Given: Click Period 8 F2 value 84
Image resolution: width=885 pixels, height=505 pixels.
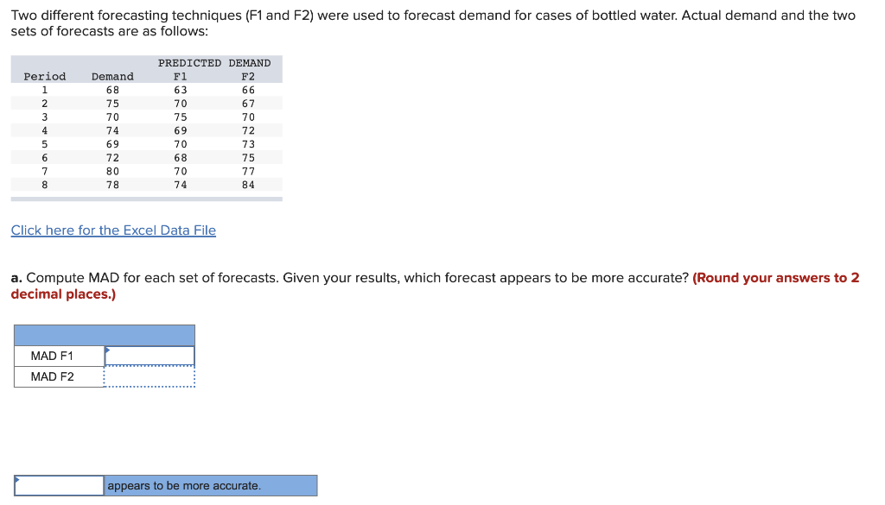Looking at the screenshot, I should [x=248, y=185].
